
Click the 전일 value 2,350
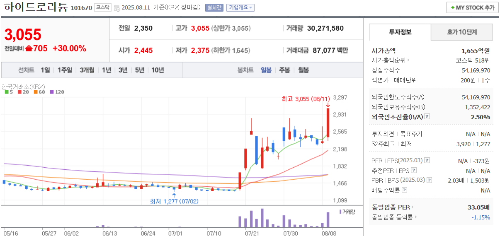click(x=143, y=28)
